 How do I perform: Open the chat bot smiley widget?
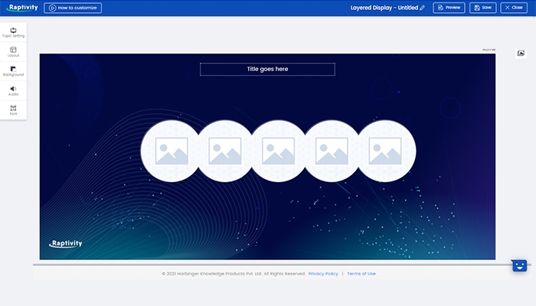pos(519,265)
